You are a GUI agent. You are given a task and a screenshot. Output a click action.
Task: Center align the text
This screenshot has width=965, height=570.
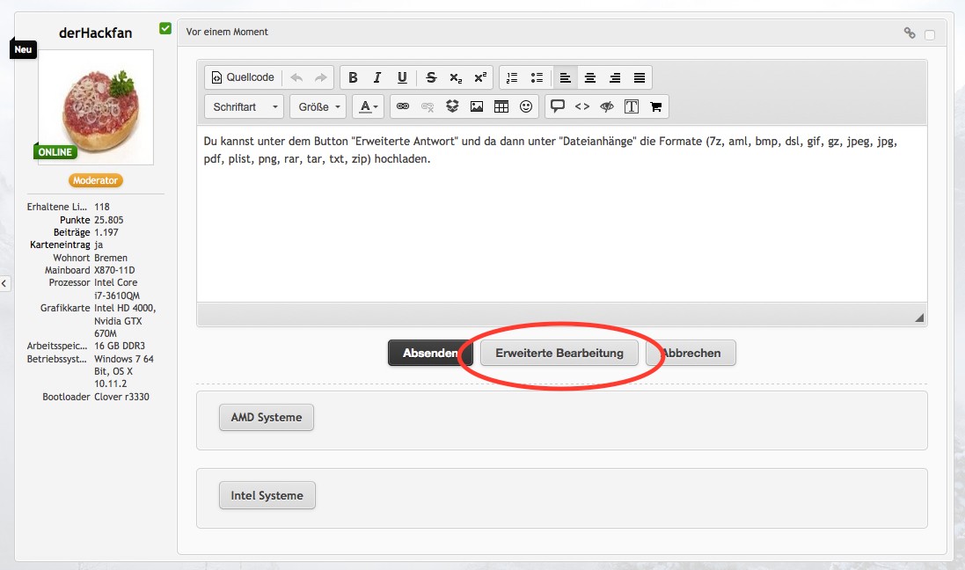[589, 77]
